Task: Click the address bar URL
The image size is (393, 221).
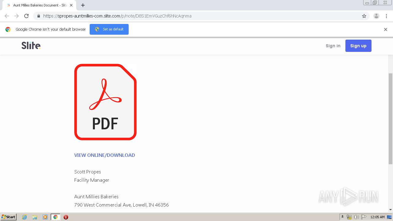Action: [117, 16]
